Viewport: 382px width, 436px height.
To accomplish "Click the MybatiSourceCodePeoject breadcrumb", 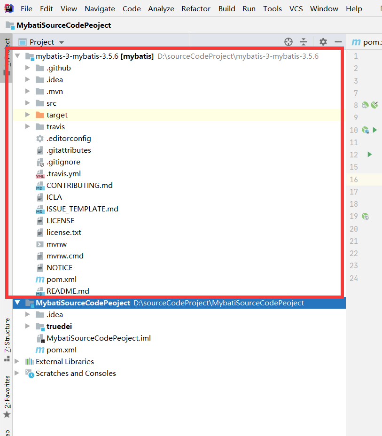I will 64,25.
